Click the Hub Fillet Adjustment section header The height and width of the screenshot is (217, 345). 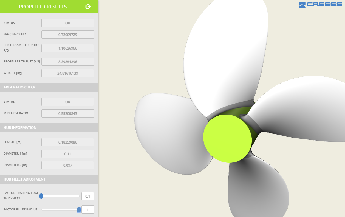pyautogui.click(x=49, y=179)
